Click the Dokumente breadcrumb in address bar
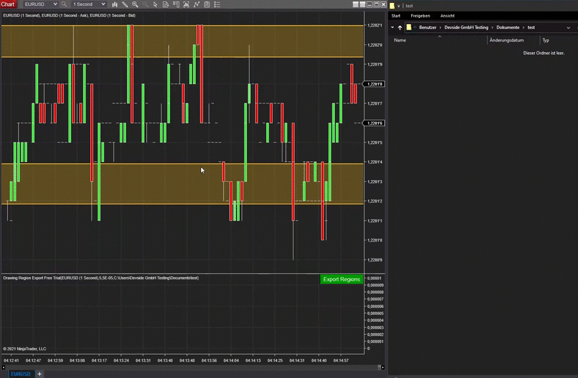 (508, 28)
